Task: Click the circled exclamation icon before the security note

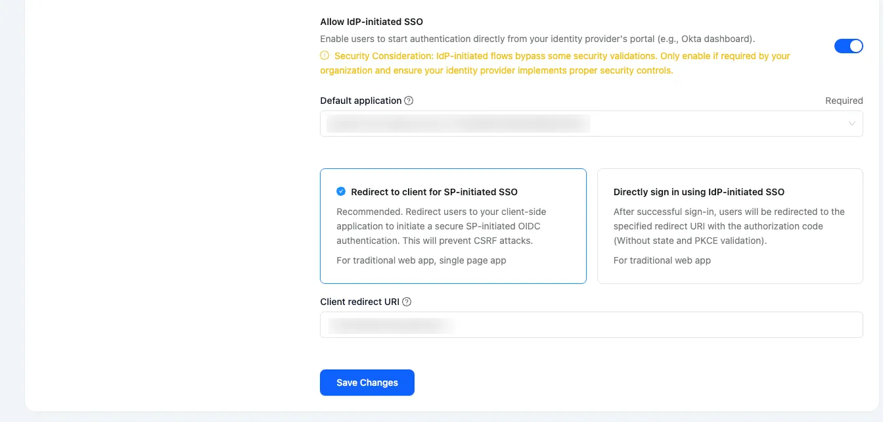Action: click(x=325, y=56)
